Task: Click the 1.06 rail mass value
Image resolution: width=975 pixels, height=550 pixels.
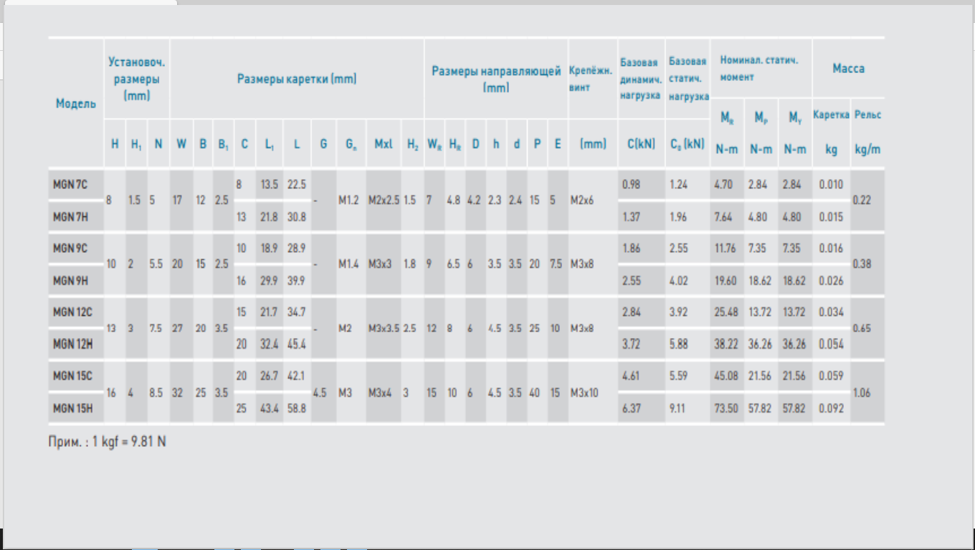Action: 862,393
